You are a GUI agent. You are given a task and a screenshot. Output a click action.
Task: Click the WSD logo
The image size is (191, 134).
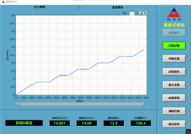[174, 14]
